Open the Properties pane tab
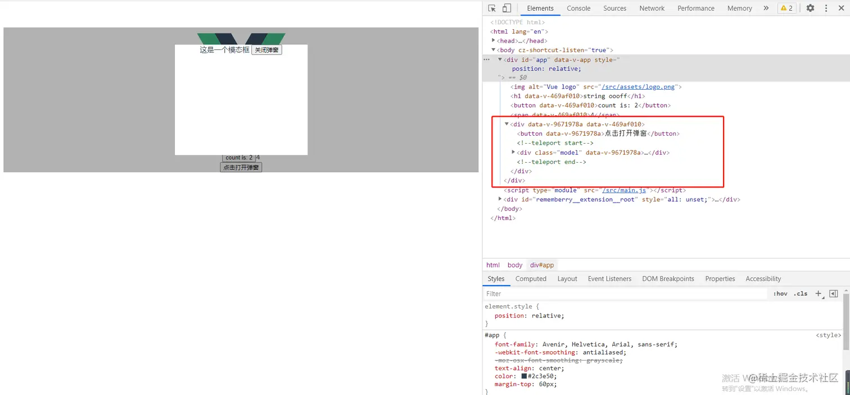 coord(720,279)
